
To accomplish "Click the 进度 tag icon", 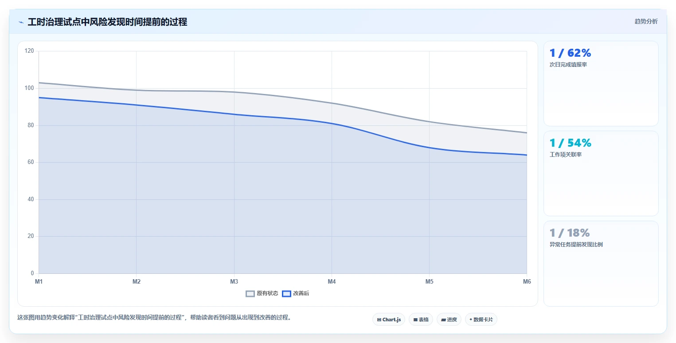I will tap(444, 320).
